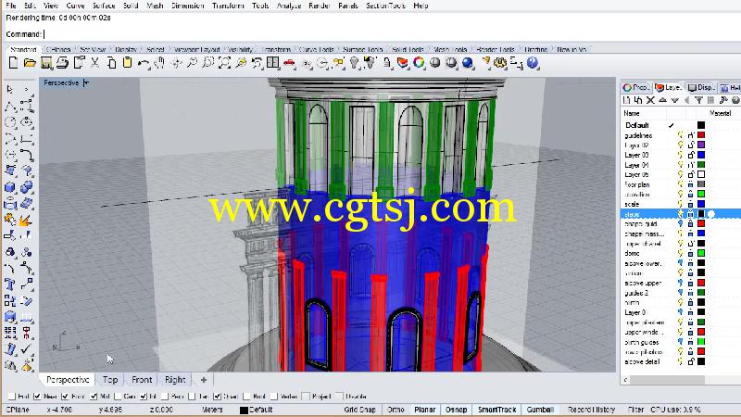Add a viewport tab with the plus button
The height and width of the screenshot is (417, 741).
tap(204, 380)
